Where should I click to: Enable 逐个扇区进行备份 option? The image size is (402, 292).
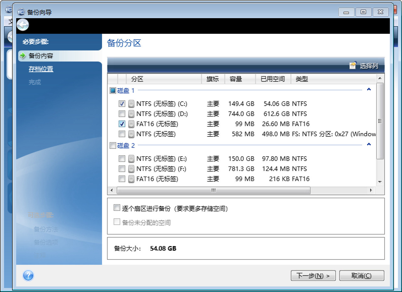(117, 208)
